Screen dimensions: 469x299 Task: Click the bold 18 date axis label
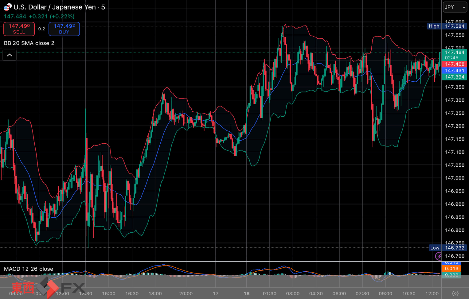[x=247, y=294]
